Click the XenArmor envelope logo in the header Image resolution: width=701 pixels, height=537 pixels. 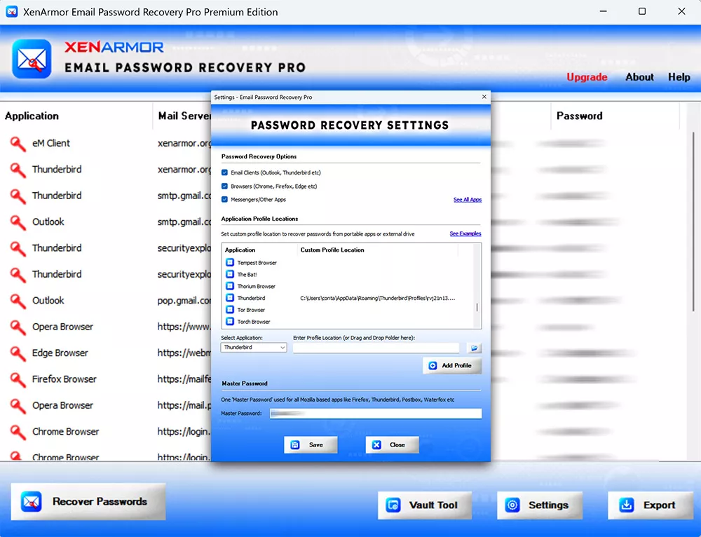pos(32,59)
